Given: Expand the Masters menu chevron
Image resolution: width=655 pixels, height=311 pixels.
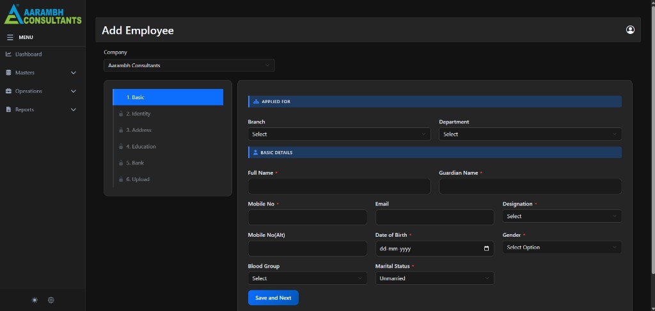Looking at the screenshot, I should 74,73.
